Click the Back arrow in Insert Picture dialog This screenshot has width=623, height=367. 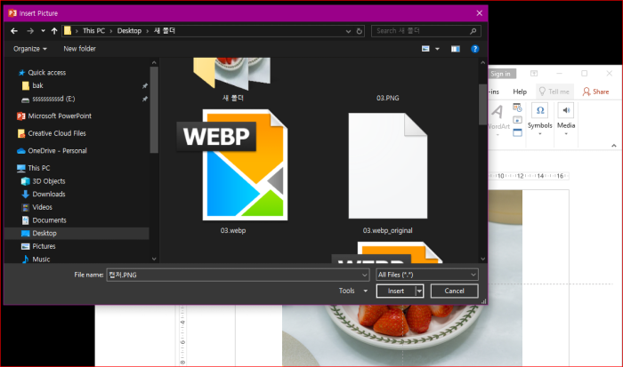[x=14, y=30]
